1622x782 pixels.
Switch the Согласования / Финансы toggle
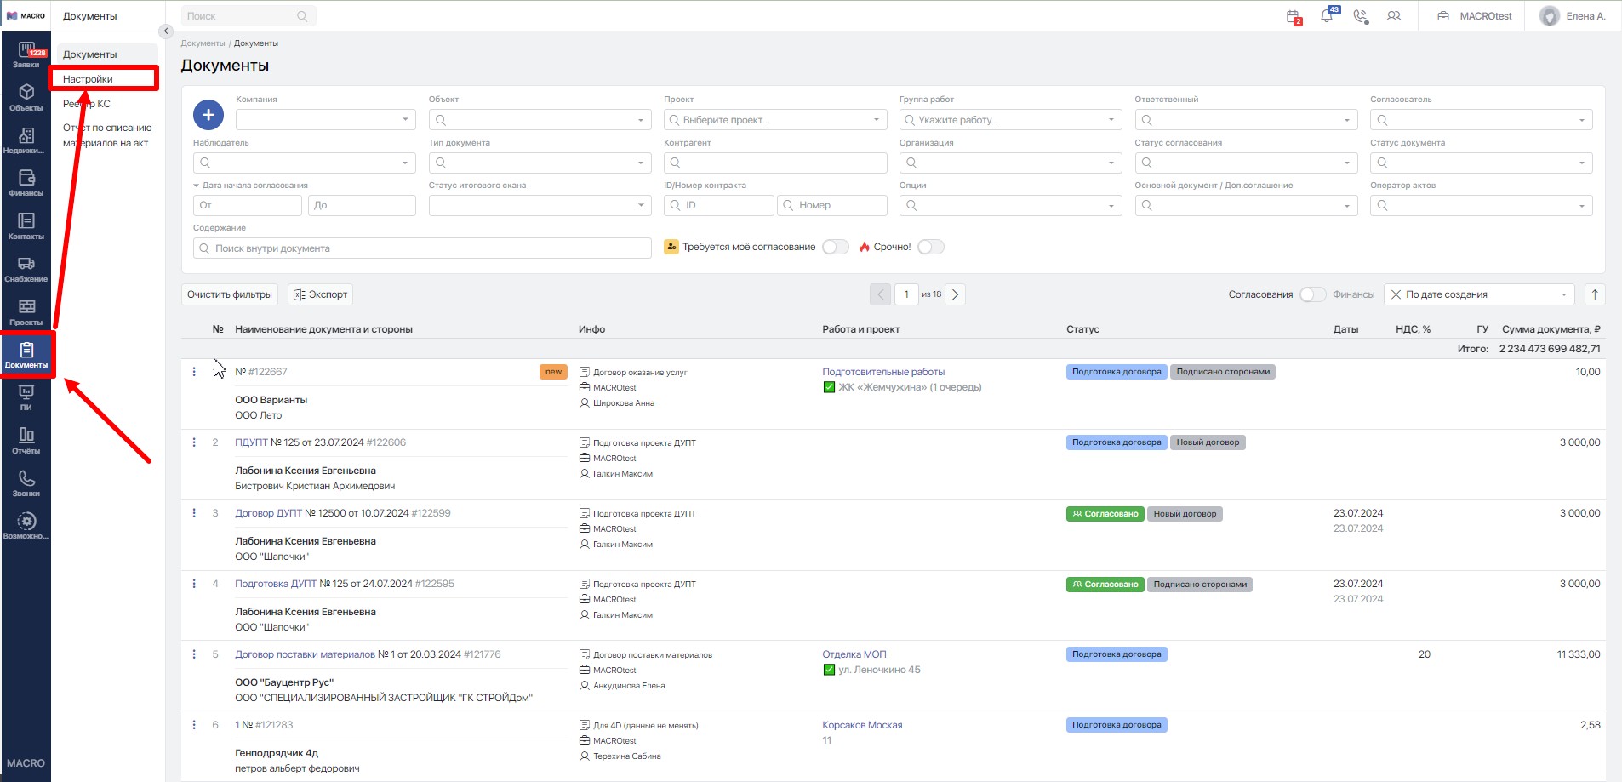tap(1312, 294)
